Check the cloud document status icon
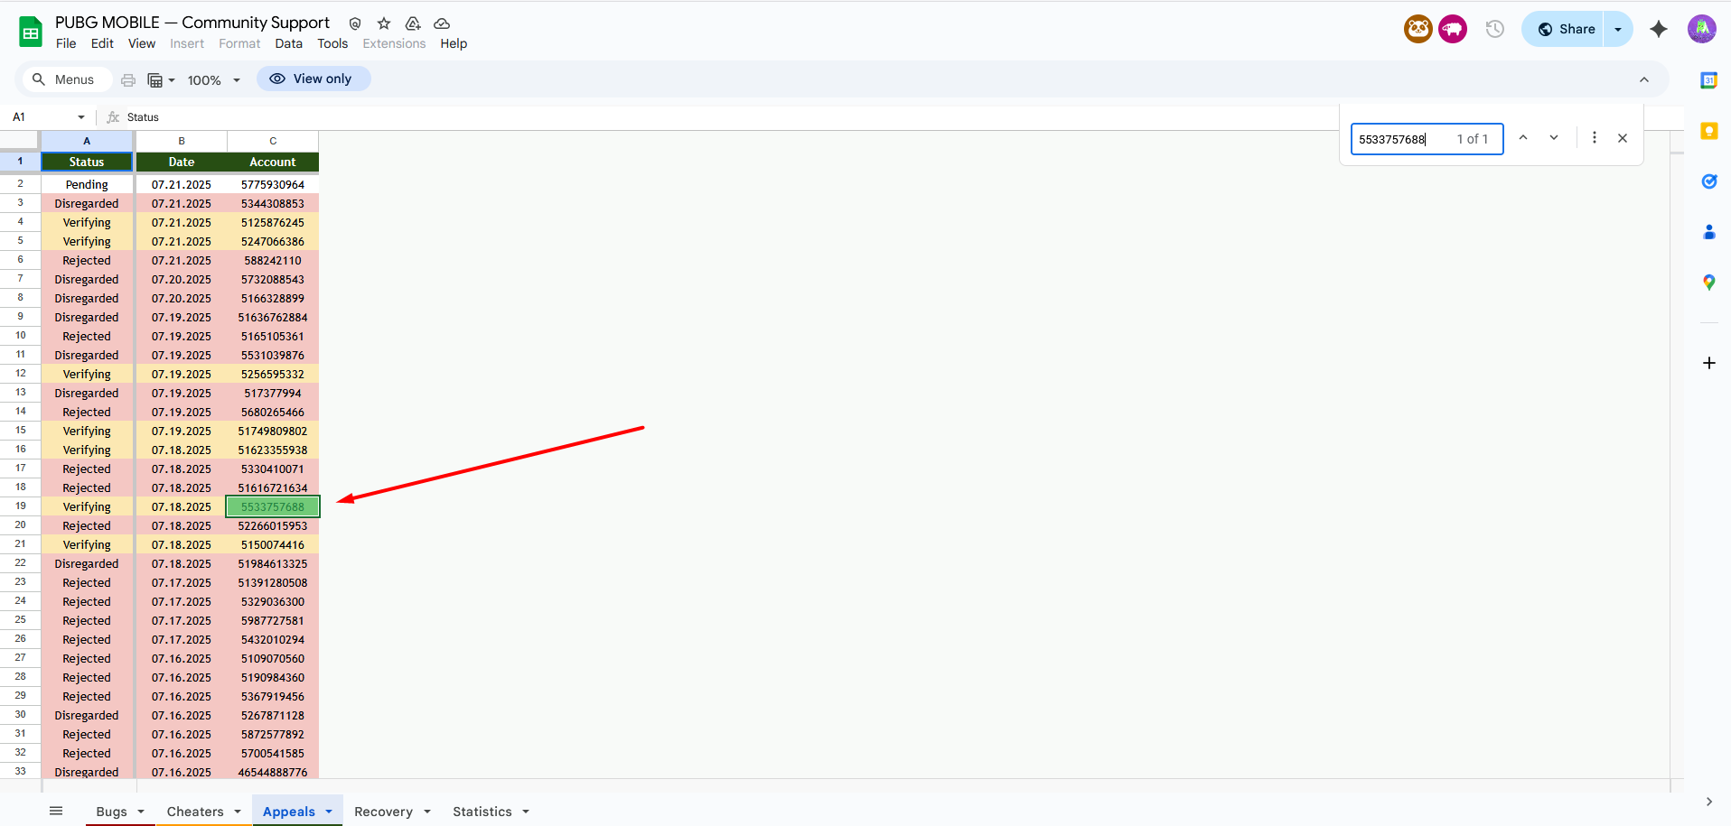Viewport: 1731px width, 826px height. coord(442,23)
